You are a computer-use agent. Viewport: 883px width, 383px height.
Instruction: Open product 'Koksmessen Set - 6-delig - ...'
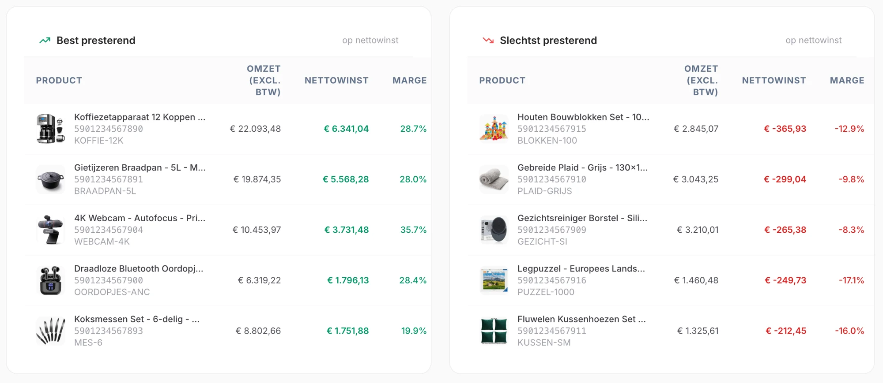[x=137, y=319]
